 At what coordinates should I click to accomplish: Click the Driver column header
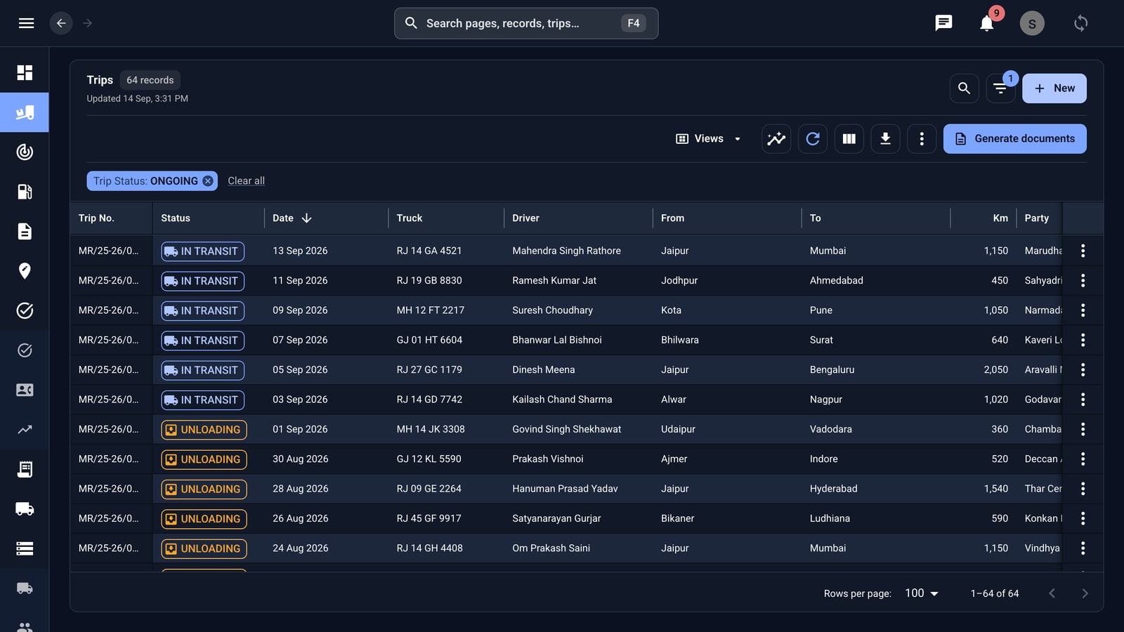[x=525, y=218]
